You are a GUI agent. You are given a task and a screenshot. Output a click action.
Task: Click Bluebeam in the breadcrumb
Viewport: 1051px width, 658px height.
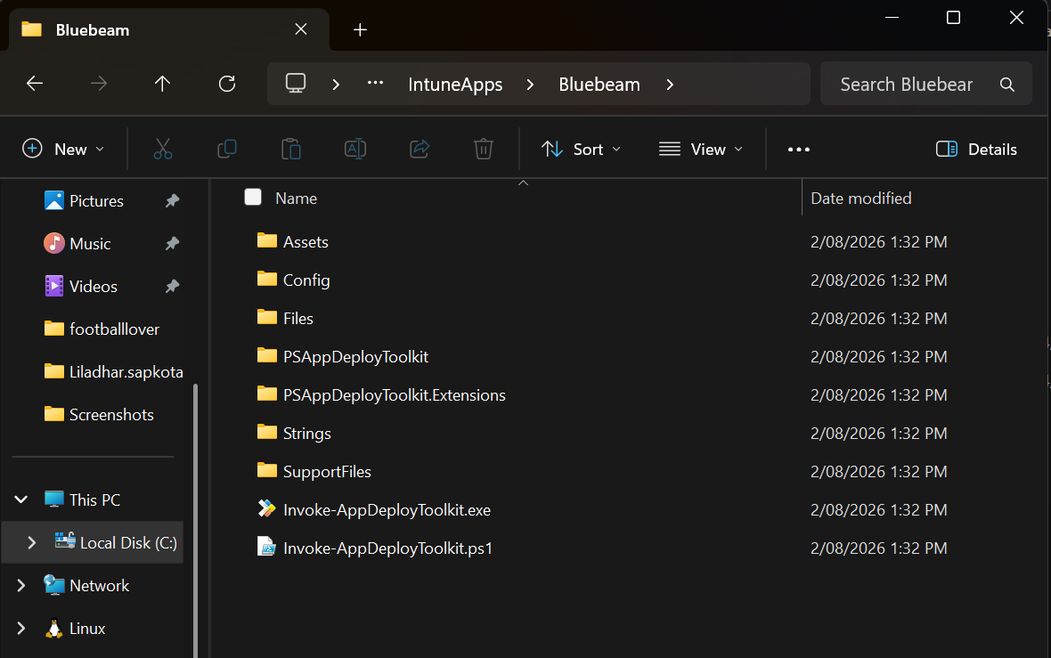599,85
